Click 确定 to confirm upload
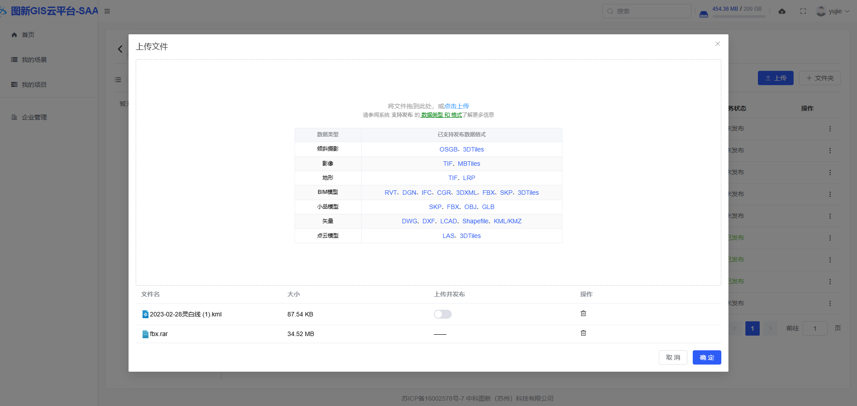The image size is (857, 406). pos(707,357)
